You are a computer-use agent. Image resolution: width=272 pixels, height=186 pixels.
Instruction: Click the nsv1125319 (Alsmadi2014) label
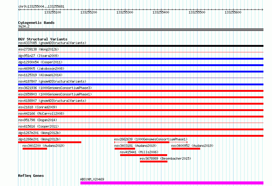pyautogui.click(x=40, y=75)
